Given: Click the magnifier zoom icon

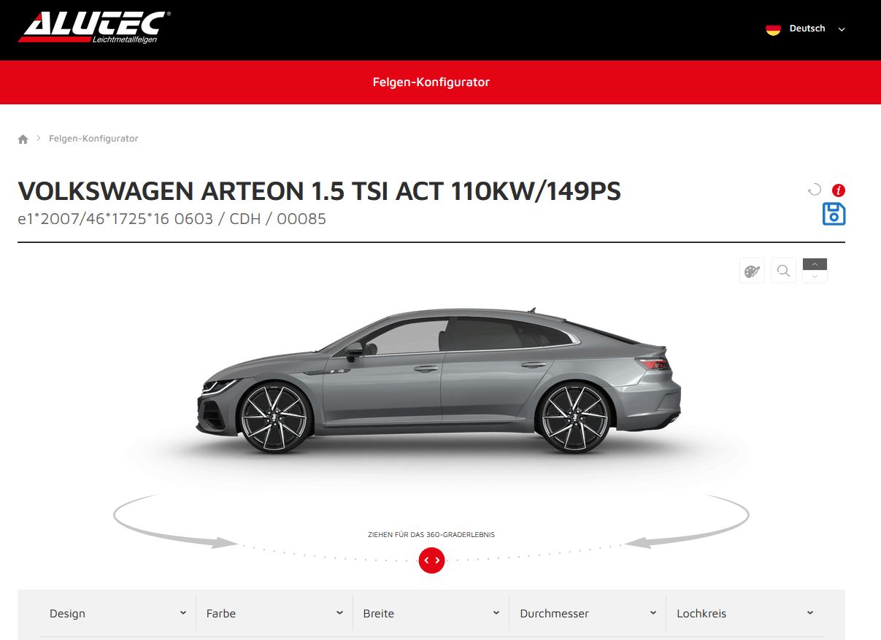Looking at the screenshot, I should tap(783, 271).
